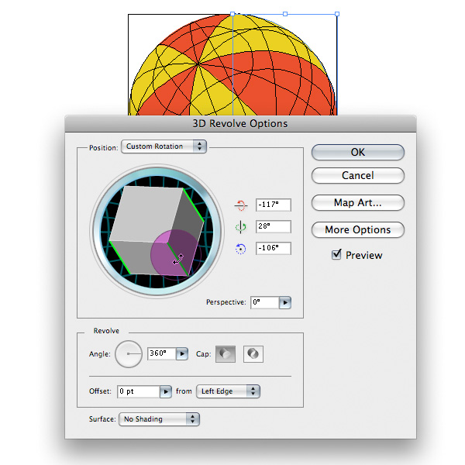Click the top-right selection handle on artwork
The image size is (465, 465).
coord(337,14)
